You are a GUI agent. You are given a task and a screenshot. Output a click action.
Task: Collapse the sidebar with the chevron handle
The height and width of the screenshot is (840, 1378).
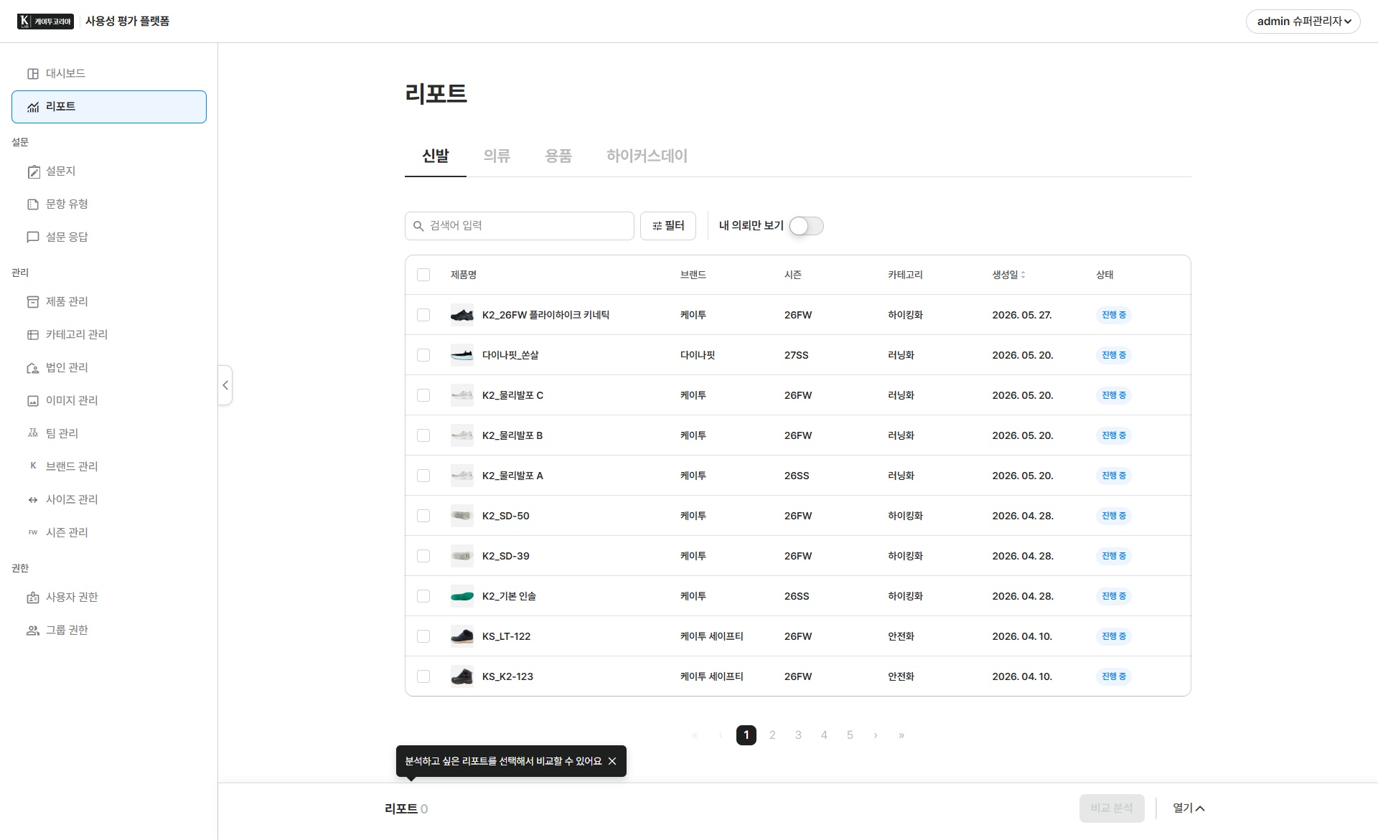225,385
